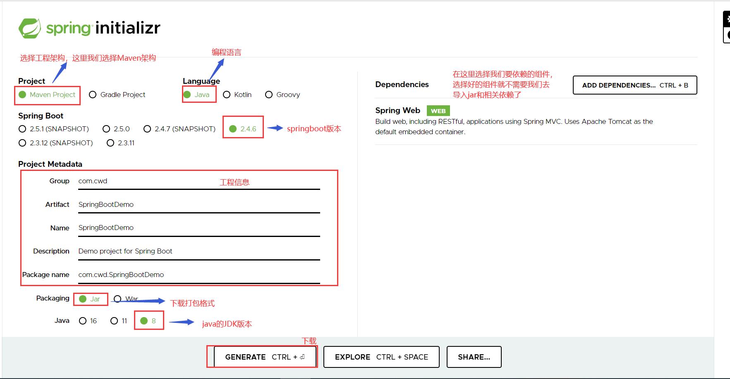Viewport: 730px width, 379px height.
Task: Open ADD DEPENDENCIES dialog
Action: click(635, 85)
